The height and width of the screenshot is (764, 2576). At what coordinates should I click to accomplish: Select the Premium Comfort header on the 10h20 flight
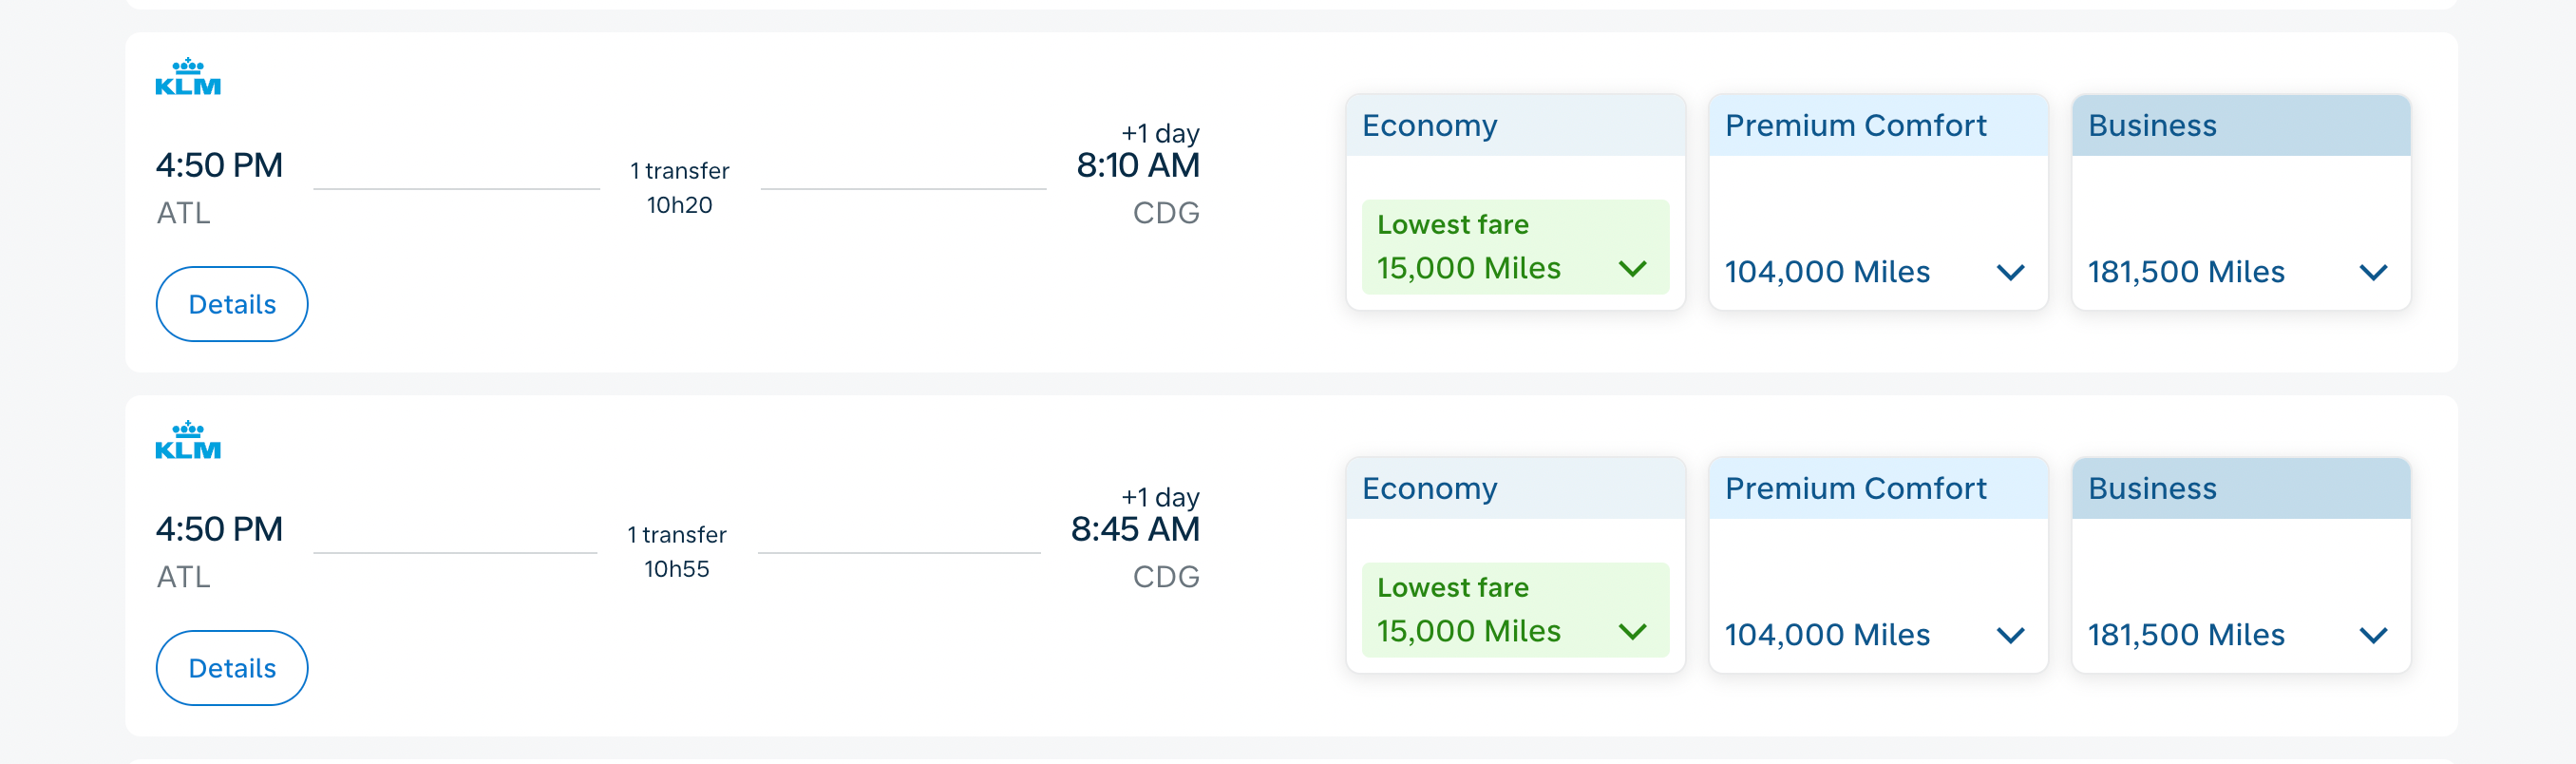1878,125
